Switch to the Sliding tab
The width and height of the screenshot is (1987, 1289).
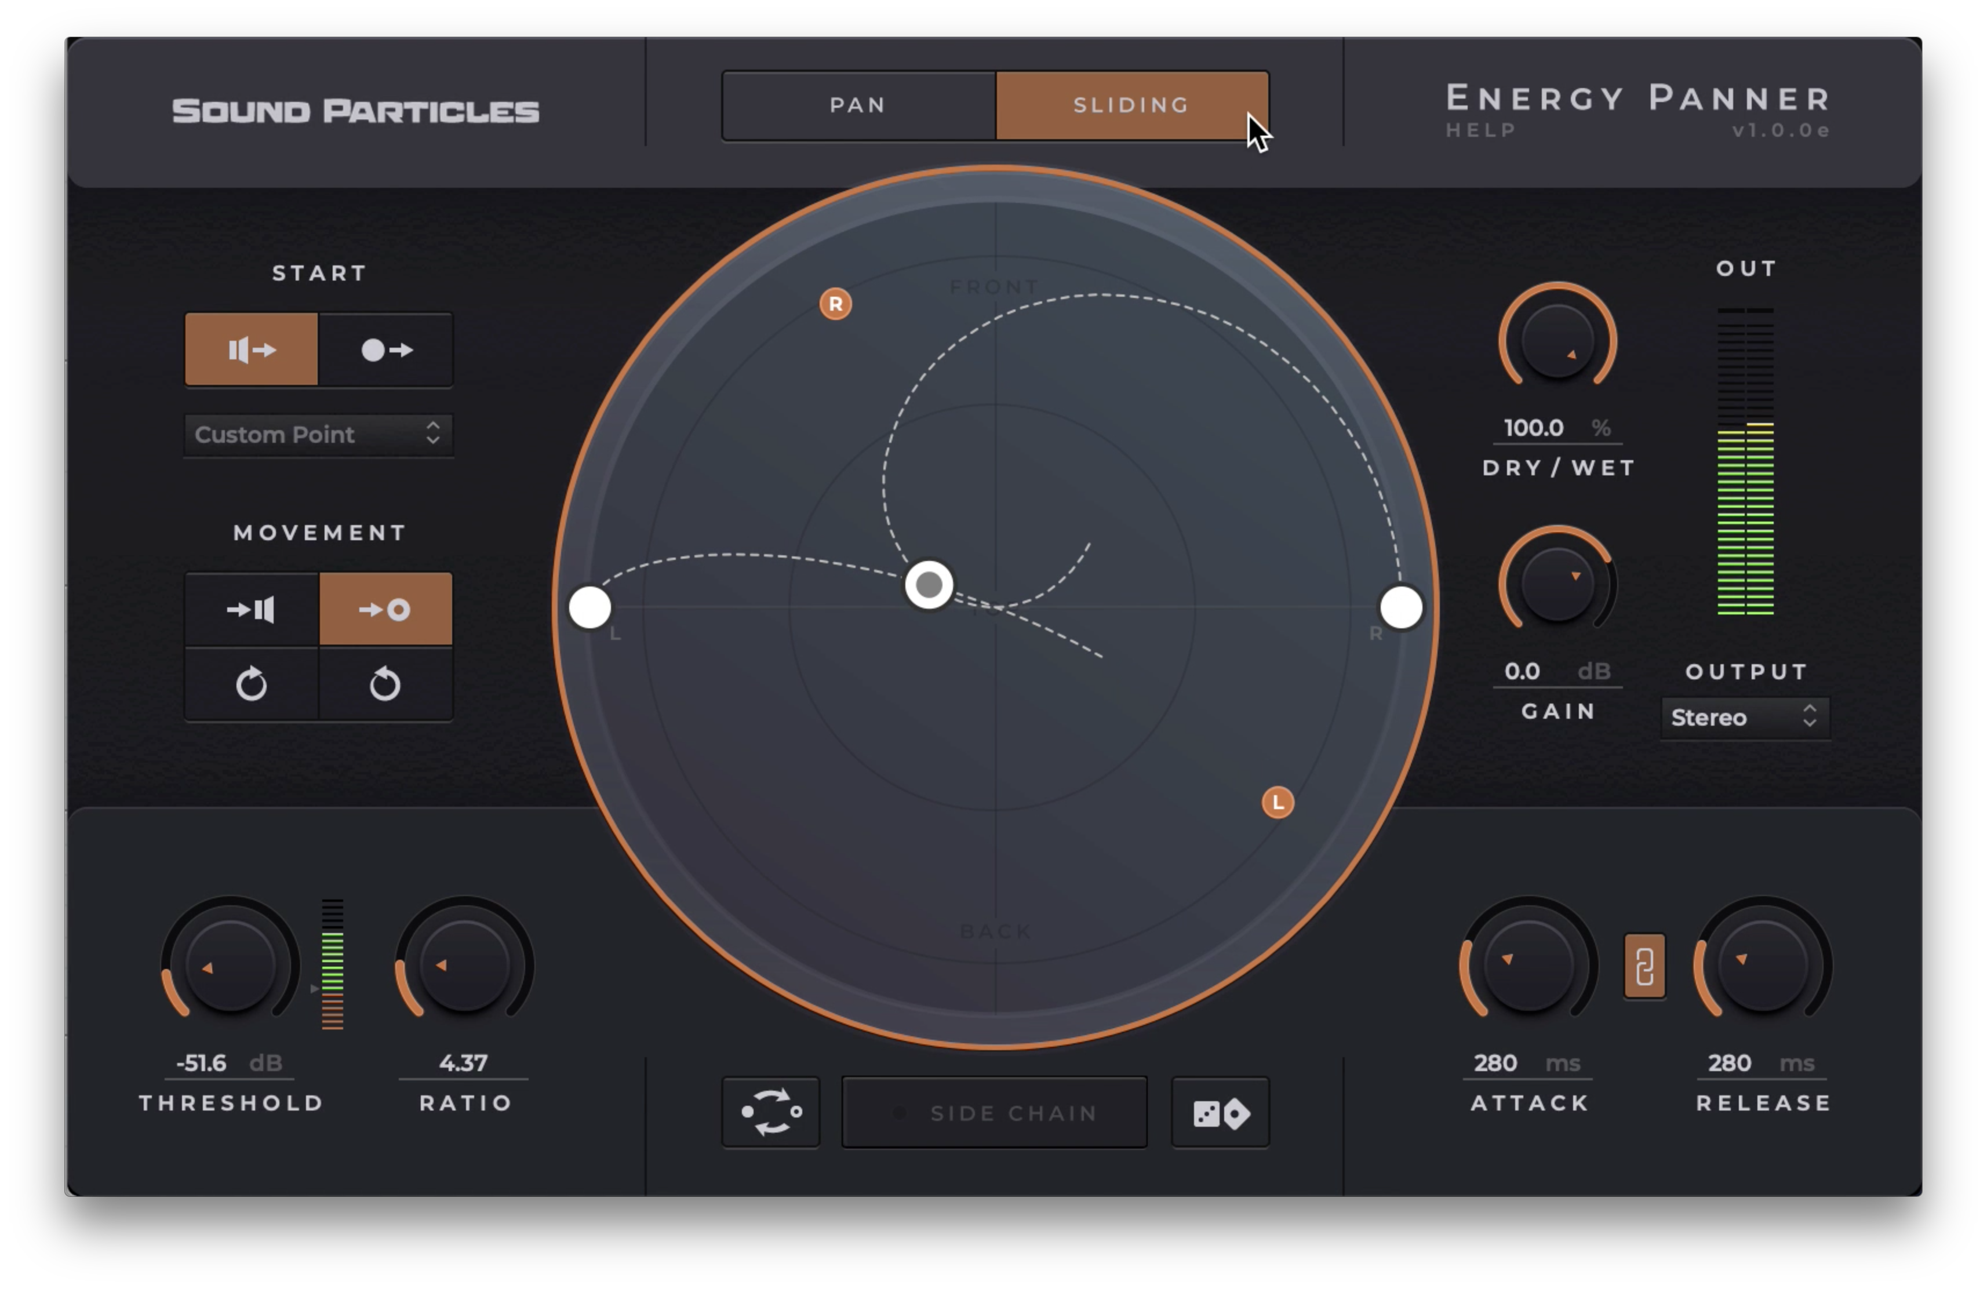pos(1131,106)
